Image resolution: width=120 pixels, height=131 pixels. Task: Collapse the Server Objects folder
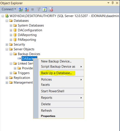(7, 49)
